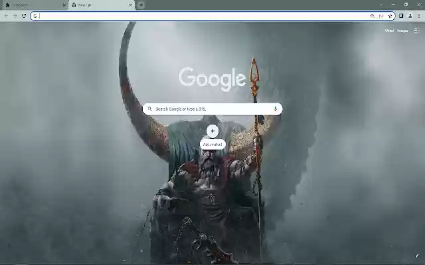This screenshot has width=425, height=265.
Task: Open the Chrome profile avatar menu
Action: pos(410,16)
